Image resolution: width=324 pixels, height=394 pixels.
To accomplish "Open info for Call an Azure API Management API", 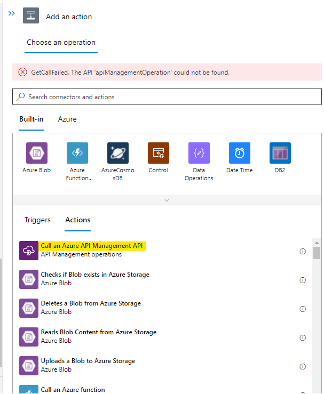I will (303, 251).
